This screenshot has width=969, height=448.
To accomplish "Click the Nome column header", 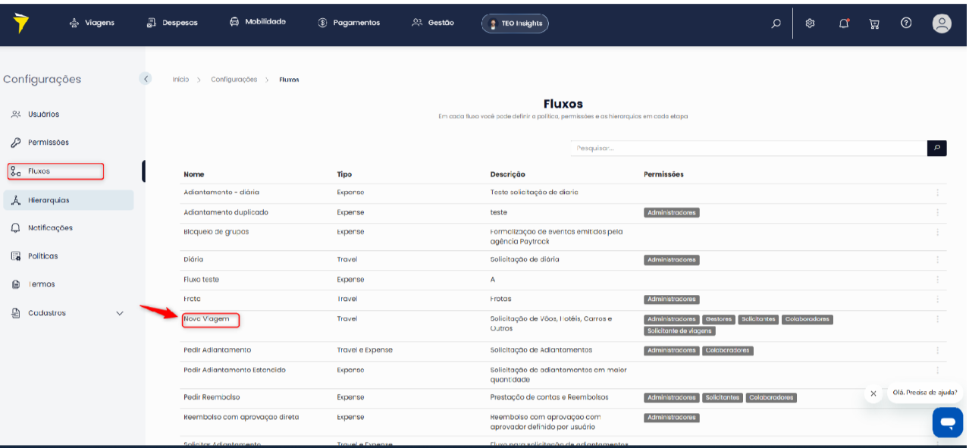I will point(194,174).
